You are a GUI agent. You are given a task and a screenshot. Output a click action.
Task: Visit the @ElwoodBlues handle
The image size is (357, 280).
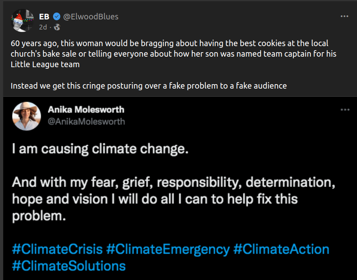[x=91, y=17]
